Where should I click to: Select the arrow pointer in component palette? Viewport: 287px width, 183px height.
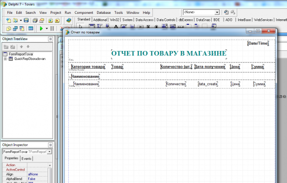click(x=81, y=27)
